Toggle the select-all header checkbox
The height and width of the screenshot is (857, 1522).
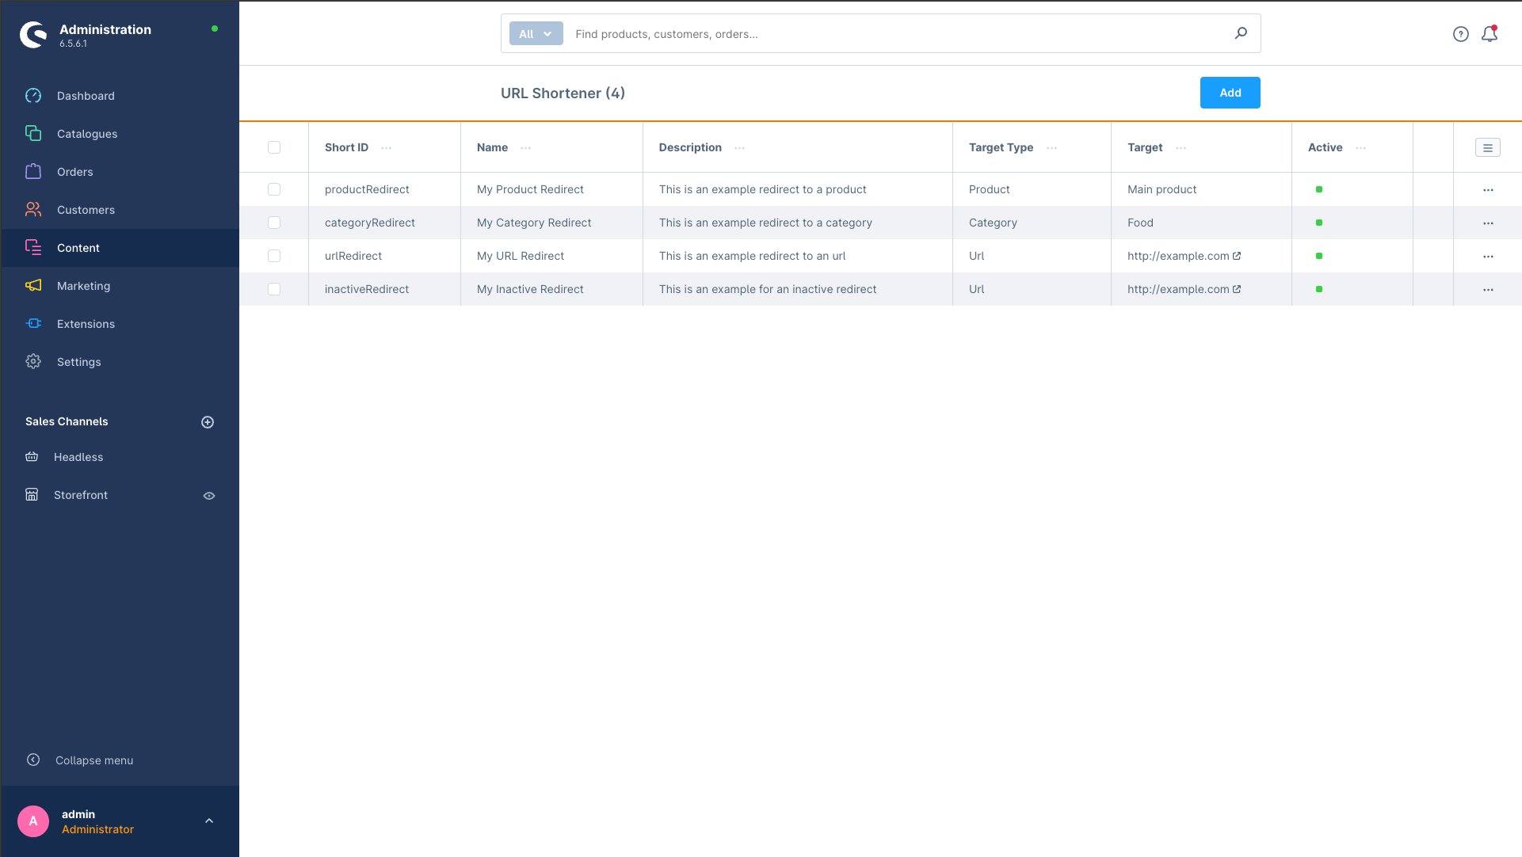274,147
